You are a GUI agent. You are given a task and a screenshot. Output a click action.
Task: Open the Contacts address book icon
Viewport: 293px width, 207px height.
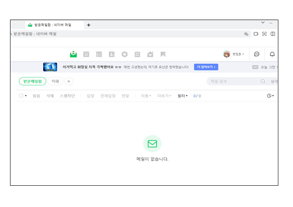click(x=111, y=54)
